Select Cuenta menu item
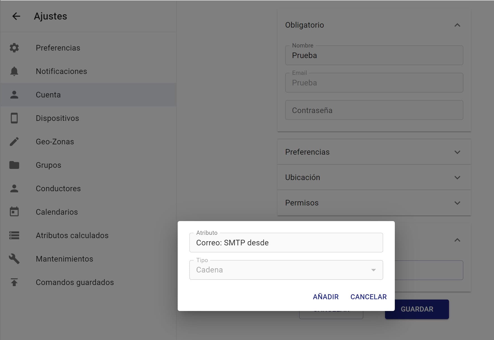The height and width of the screenshot is (340, 494). point(88,95)
